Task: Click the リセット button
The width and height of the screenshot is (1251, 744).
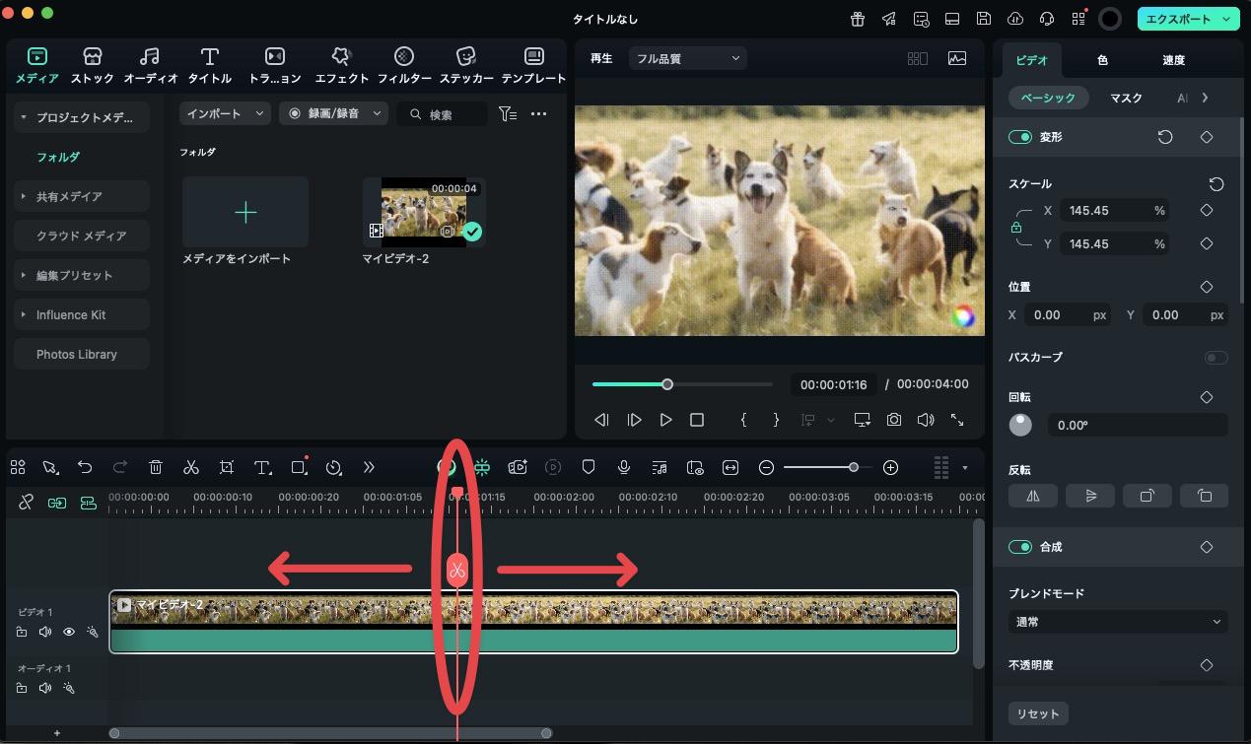Action: [1038, 713]
